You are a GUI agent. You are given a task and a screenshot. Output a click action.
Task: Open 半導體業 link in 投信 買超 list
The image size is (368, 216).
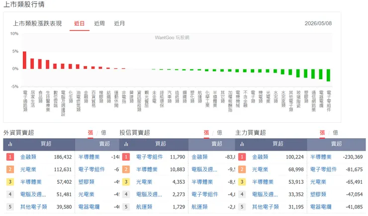(147, 169)
